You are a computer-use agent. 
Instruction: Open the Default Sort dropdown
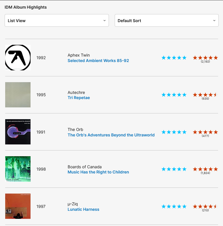[x=166, y=21]
